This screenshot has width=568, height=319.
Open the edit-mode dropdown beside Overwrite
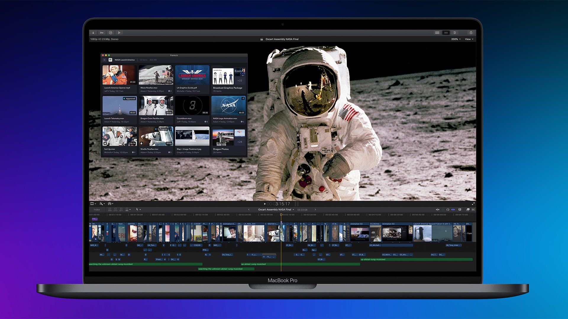130,210
